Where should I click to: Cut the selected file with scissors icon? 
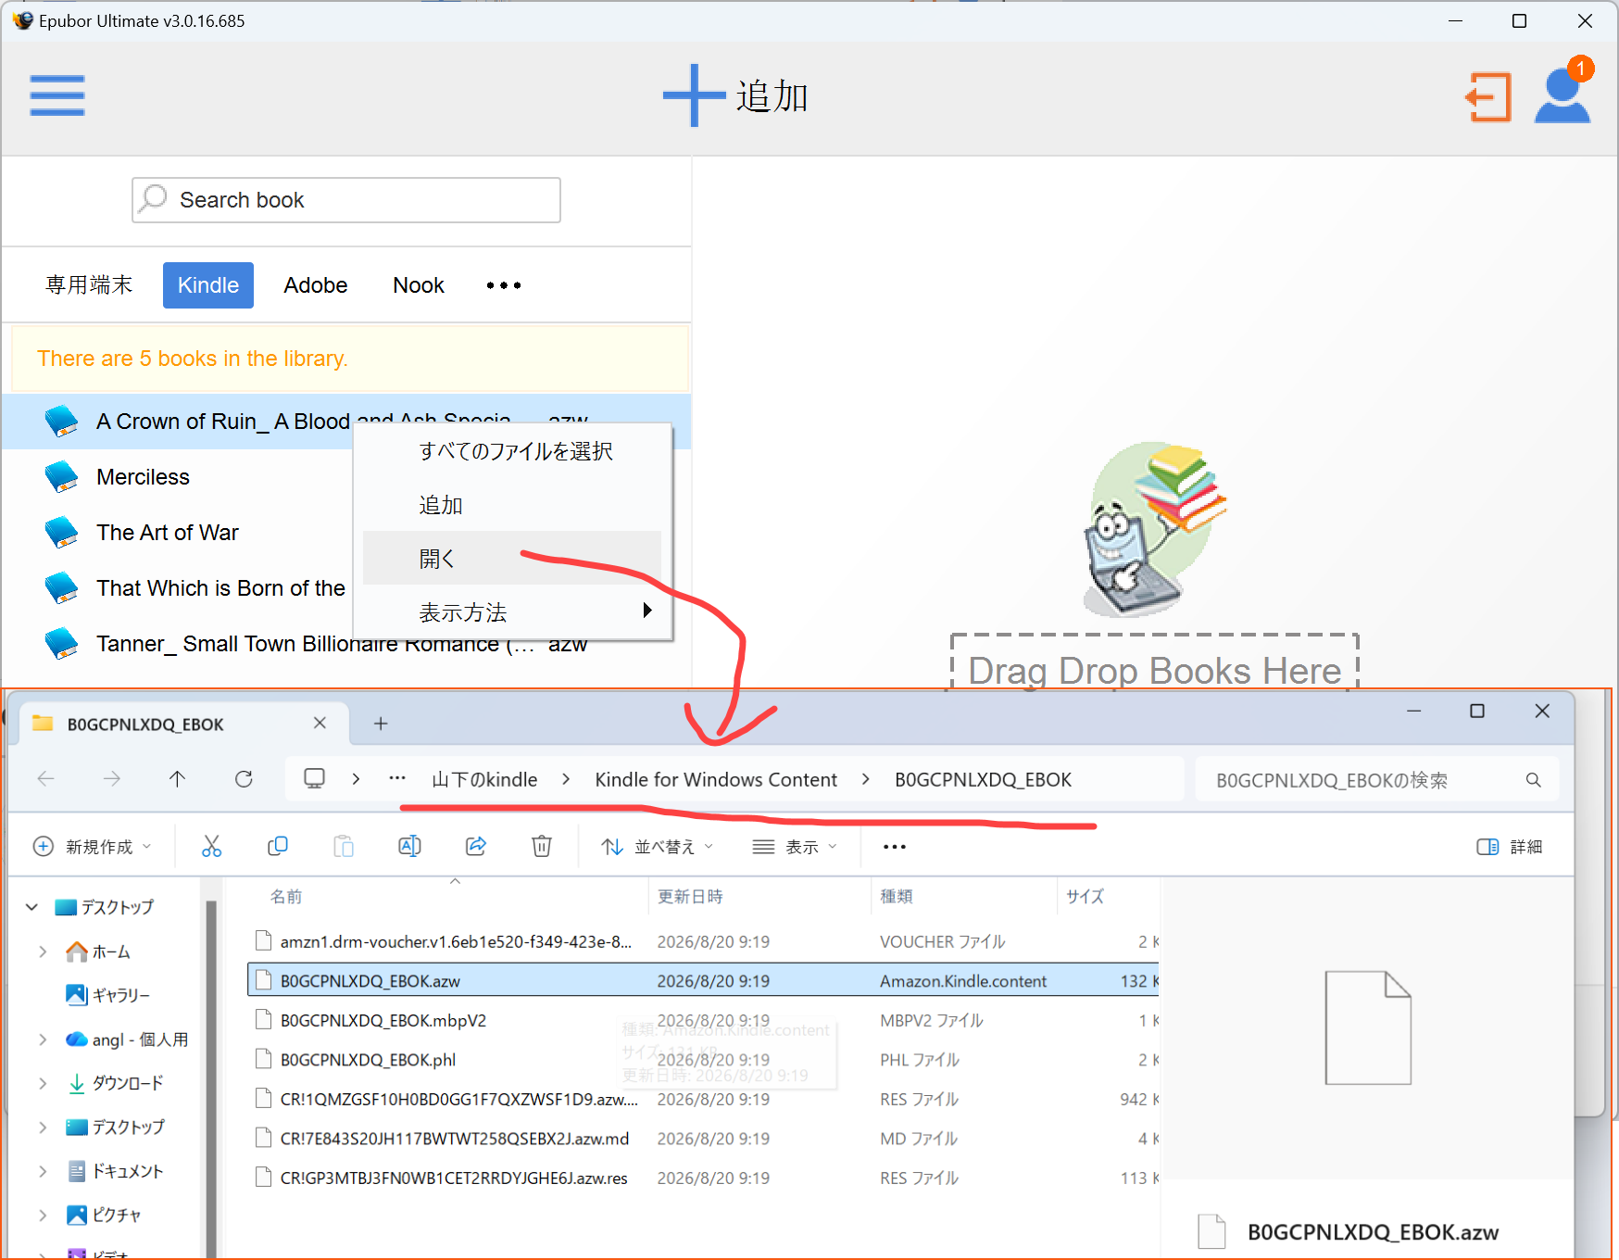[212, 846]
